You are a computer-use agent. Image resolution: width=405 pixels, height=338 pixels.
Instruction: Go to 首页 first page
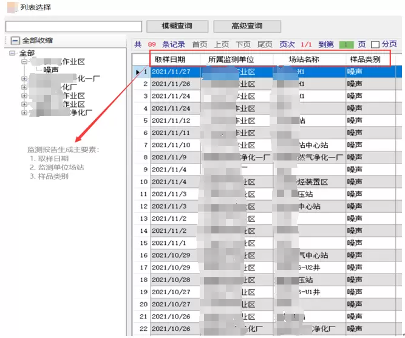click(200, 44)
